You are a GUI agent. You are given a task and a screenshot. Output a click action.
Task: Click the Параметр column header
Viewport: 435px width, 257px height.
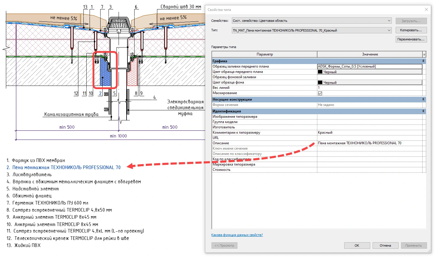[x=265, y=54]
